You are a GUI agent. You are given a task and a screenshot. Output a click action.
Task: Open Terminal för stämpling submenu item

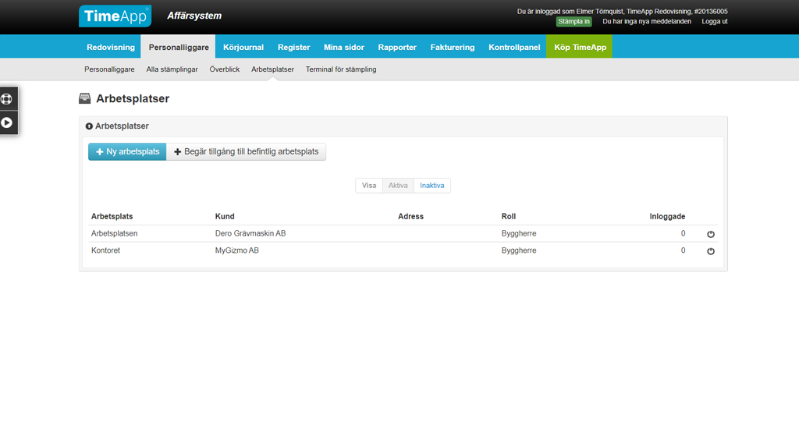341,69
